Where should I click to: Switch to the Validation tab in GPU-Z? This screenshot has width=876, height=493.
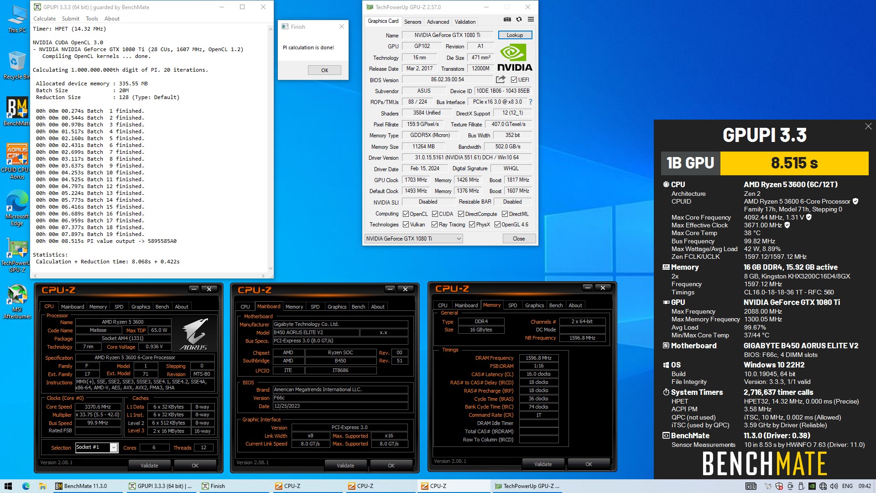[x=465, y=22]
